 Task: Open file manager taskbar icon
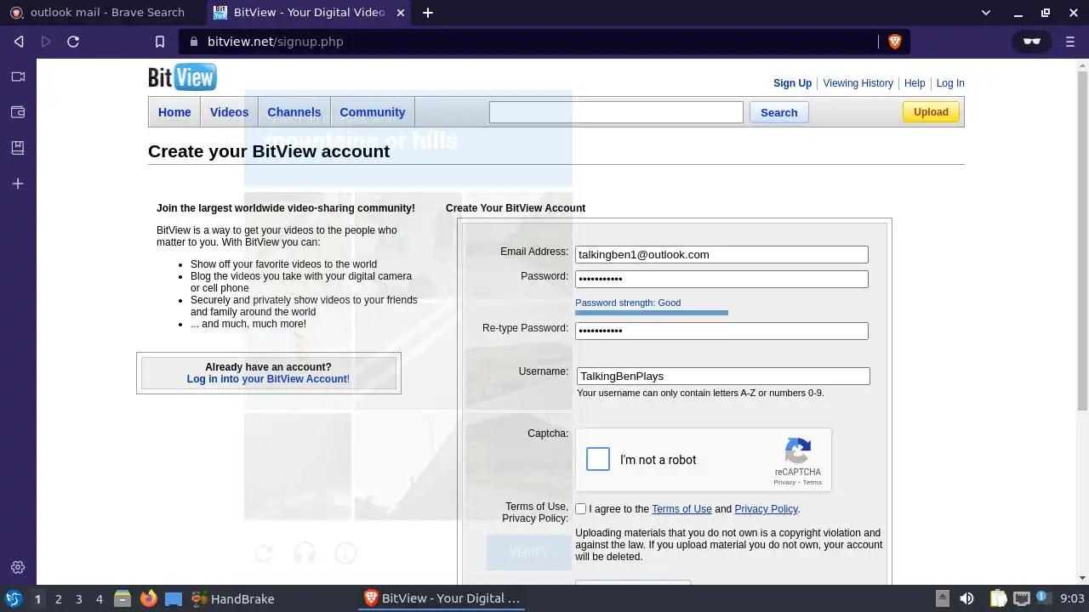[123, 598]
